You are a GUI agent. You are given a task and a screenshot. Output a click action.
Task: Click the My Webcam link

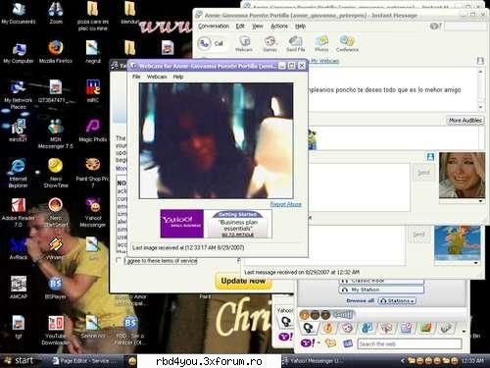(324, 61)
